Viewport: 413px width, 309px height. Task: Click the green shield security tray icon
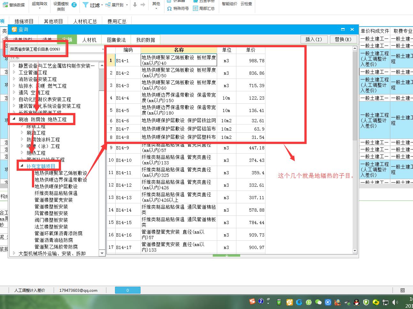(366, 302)
